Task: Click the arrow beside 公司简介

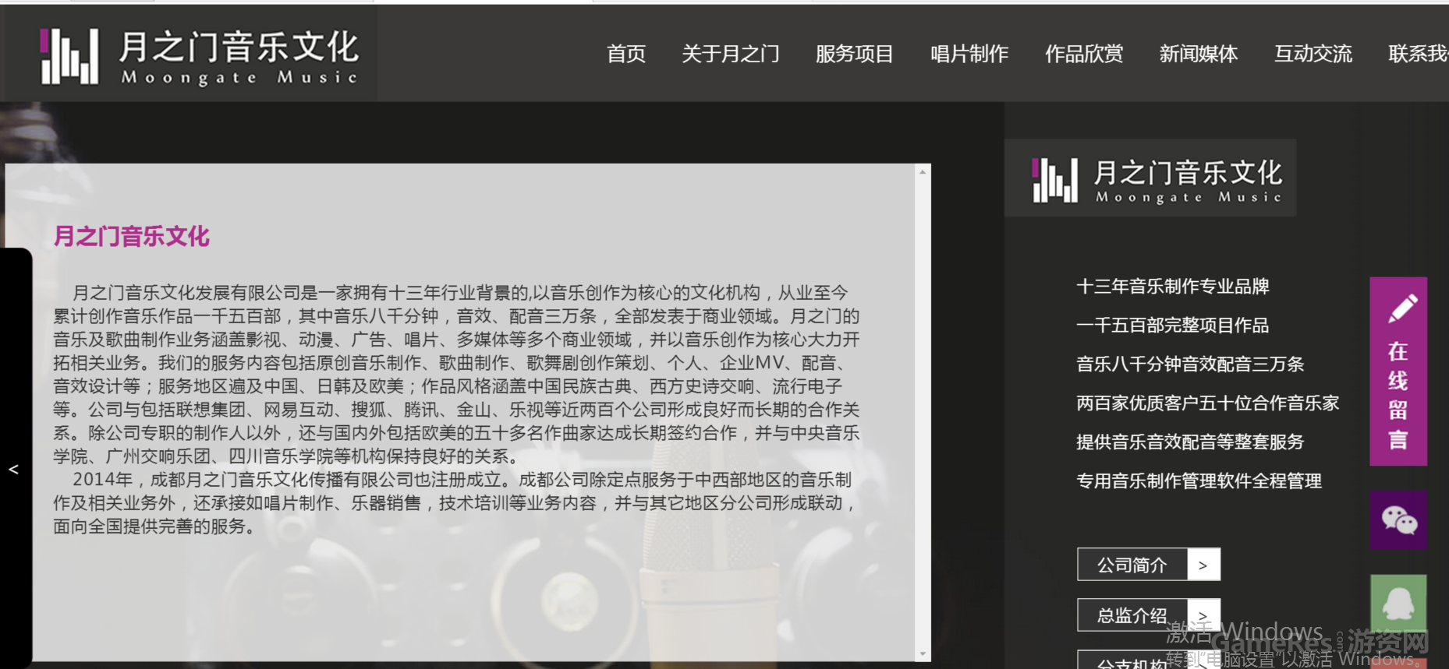Action: click(1203, 565)
